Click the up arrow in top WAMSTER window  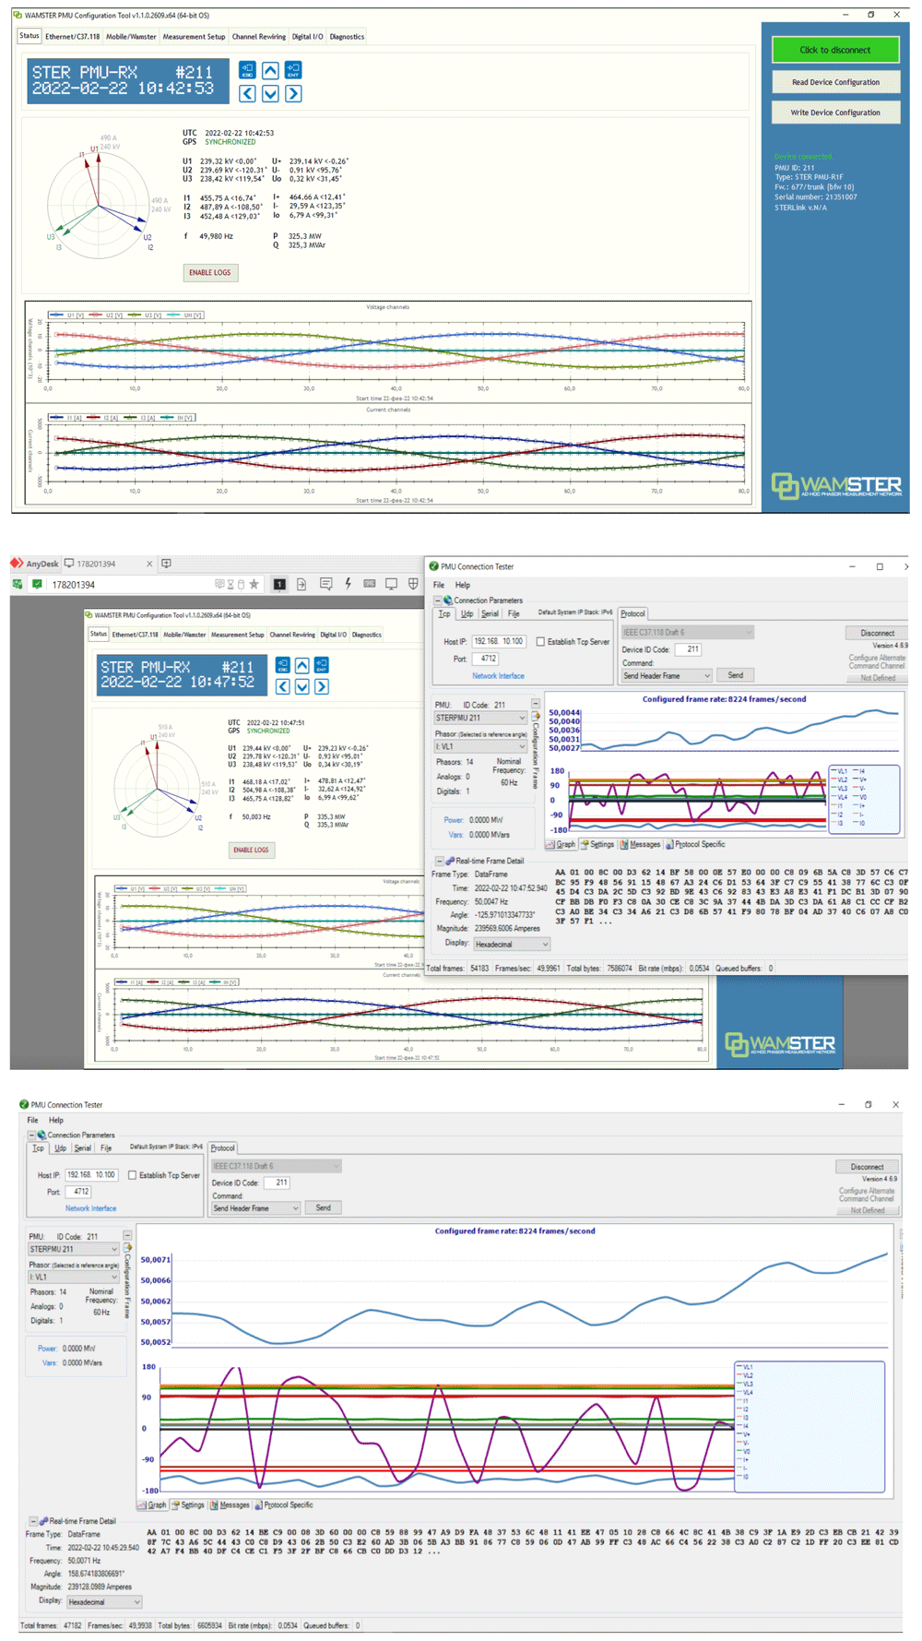[270, 70]
